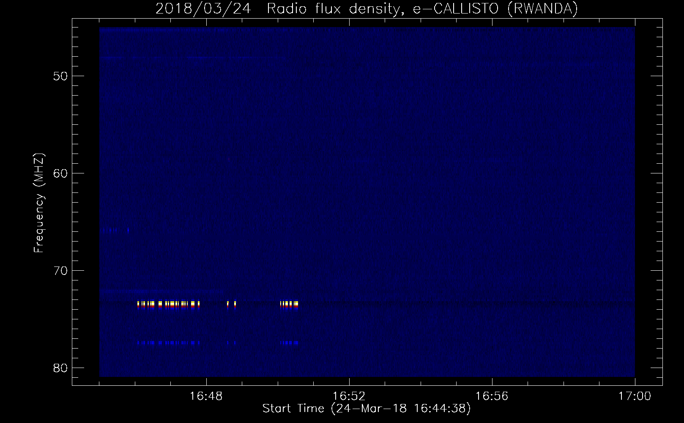Click the 16:56 time tick label
This screenshot has height=423, width=684.
492,396
